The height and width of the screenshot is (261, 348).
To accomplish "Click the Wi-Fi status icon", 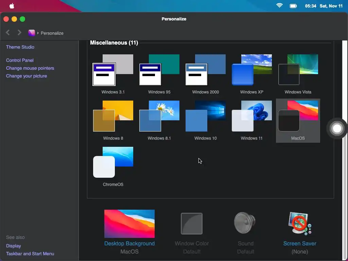I will click(x=279, y=5).
